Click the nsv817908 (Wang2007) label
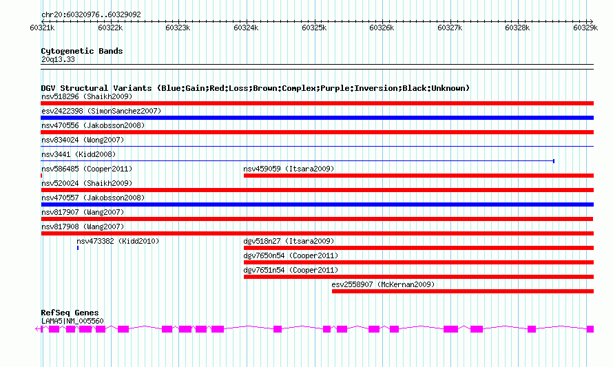613x367 pixels. pos(83,227)
